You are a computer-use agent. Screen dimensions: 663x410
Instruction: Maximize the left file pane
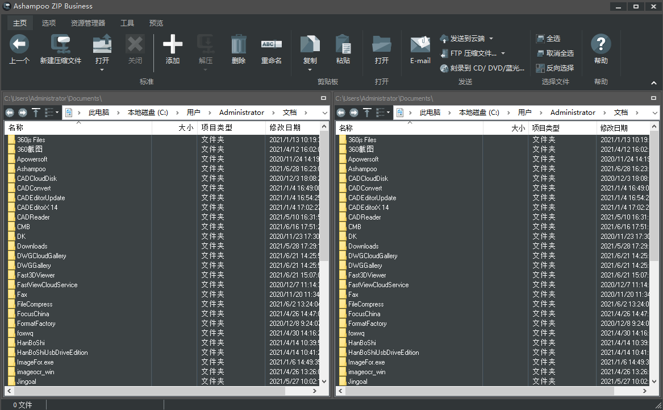tap(323, 98)
